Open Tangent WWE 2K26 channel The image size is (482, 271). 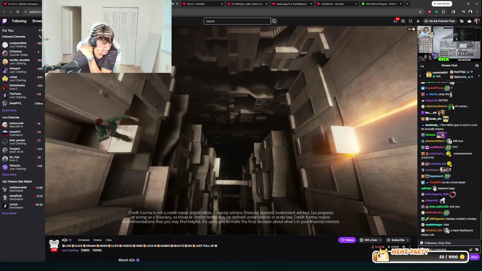click(22, 151)
